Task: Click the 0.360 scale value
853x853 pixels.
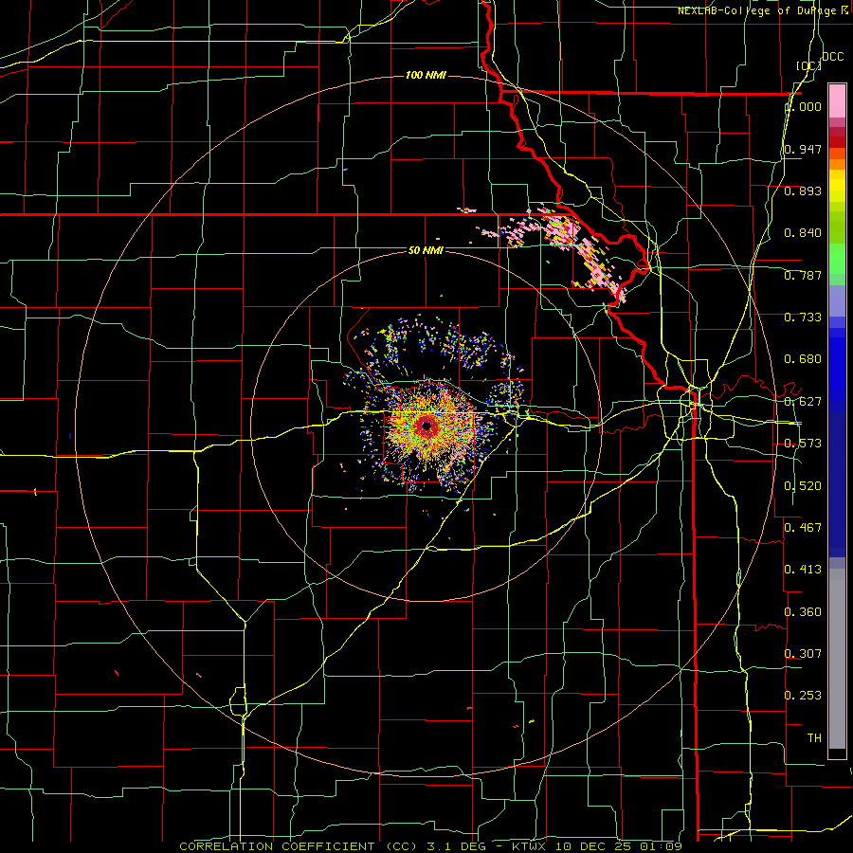Action: coord(803,612)
